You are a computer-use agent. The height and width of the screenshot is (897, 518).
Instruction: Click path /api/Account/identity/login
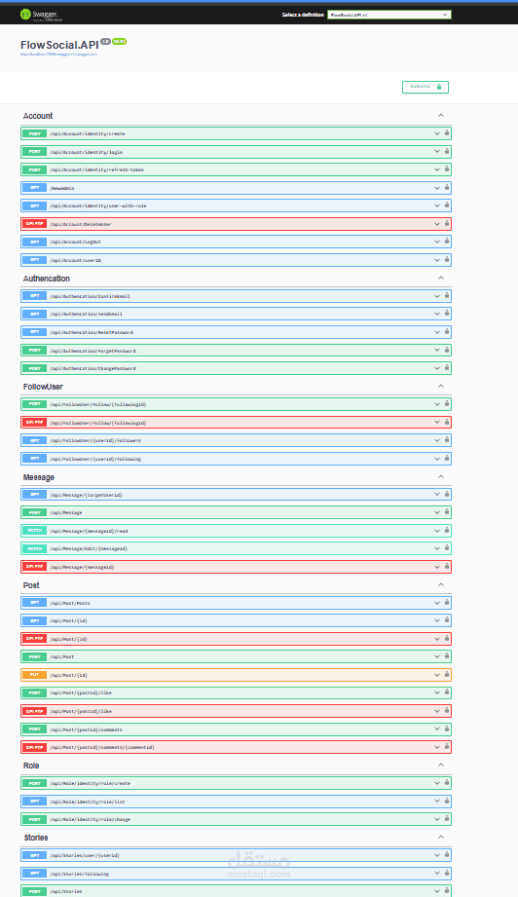(86, 152)
